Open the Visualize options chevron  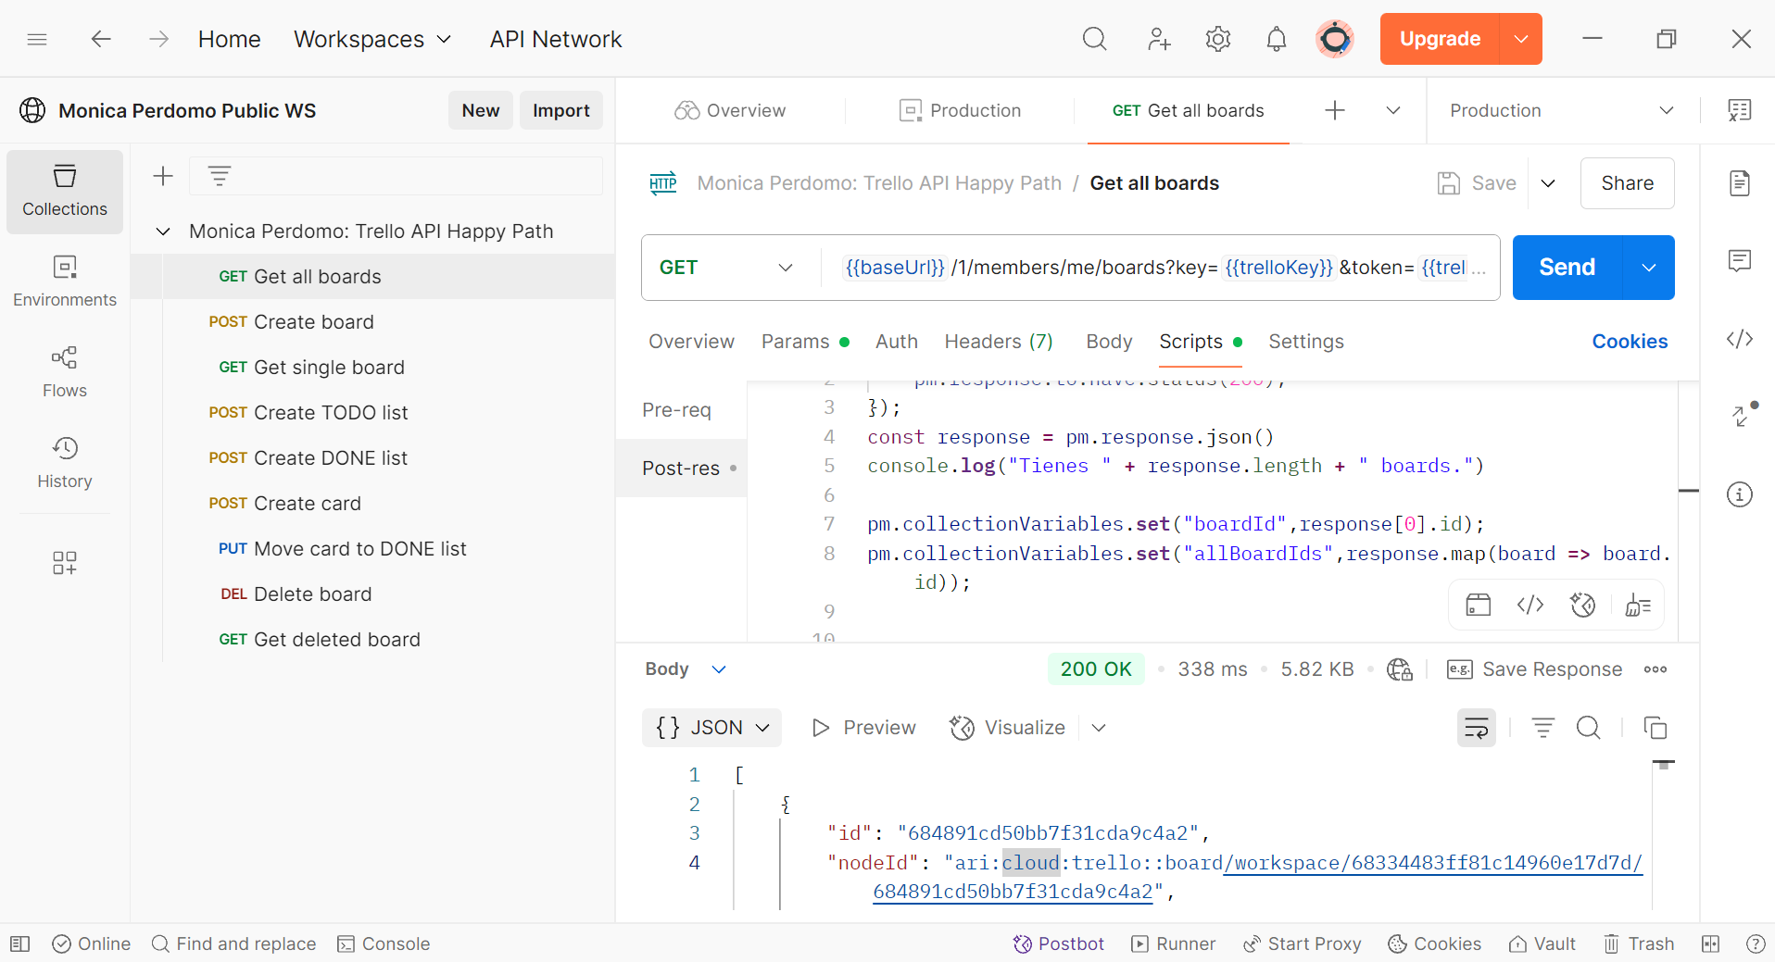pyautogui.click(x=1099, y=728)
